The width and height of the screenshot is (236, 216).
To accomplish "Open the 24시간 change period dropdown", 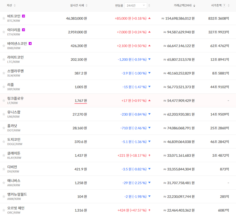I will (136, 5).
